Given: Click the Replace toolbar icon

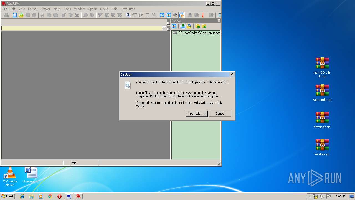Looking at the screenshot, I should click(92, 15).
